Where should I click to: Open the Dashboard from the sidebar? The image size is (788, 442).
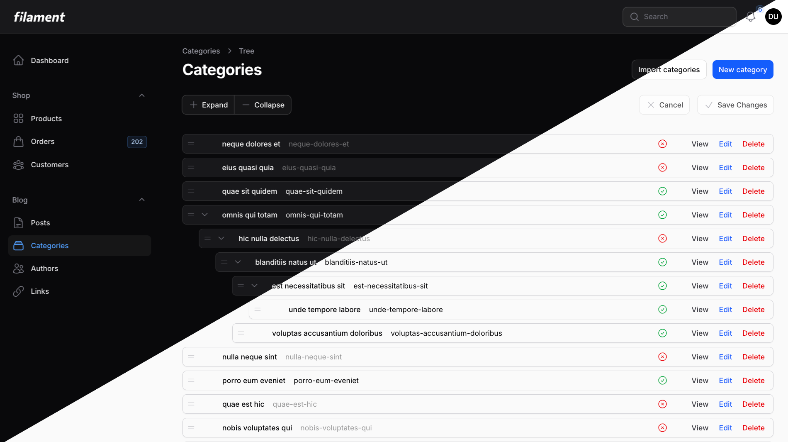click(x=49, y=60)
